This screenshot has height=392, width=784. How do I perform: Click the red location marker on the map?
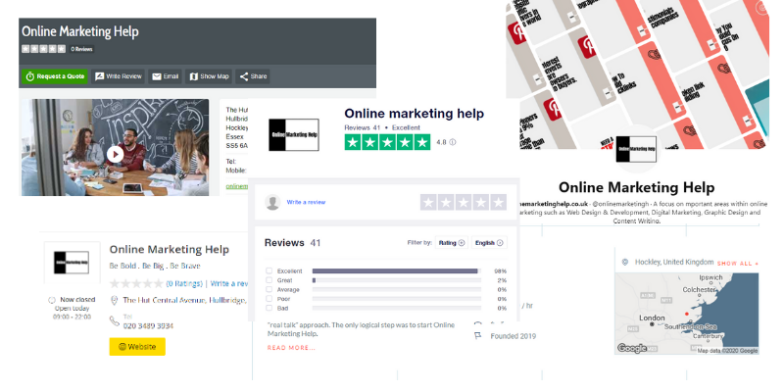[x=687, y=314]
